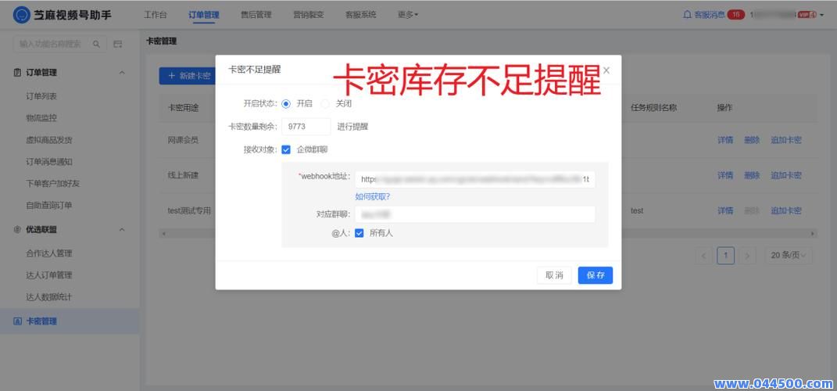Open the 售后管理 tab
The image size is (837, 391).
coord(256,15)
